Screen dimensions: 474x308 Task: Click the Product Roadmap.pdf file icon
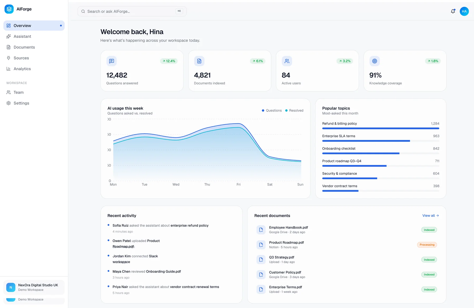click(261, 245)
